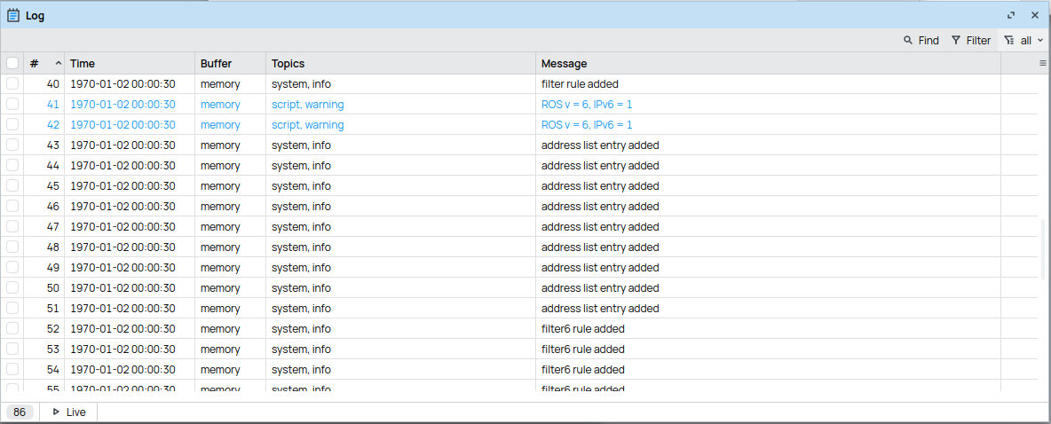Image resolution: width=1051 pixels, height=424 pixels.
Task: Check the box for log entry 43
Action: pos(12,145)
